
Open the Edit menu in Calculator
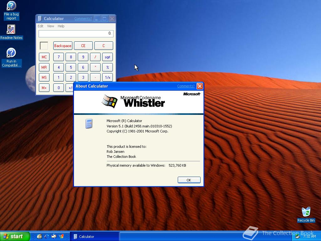coord(40,26)
